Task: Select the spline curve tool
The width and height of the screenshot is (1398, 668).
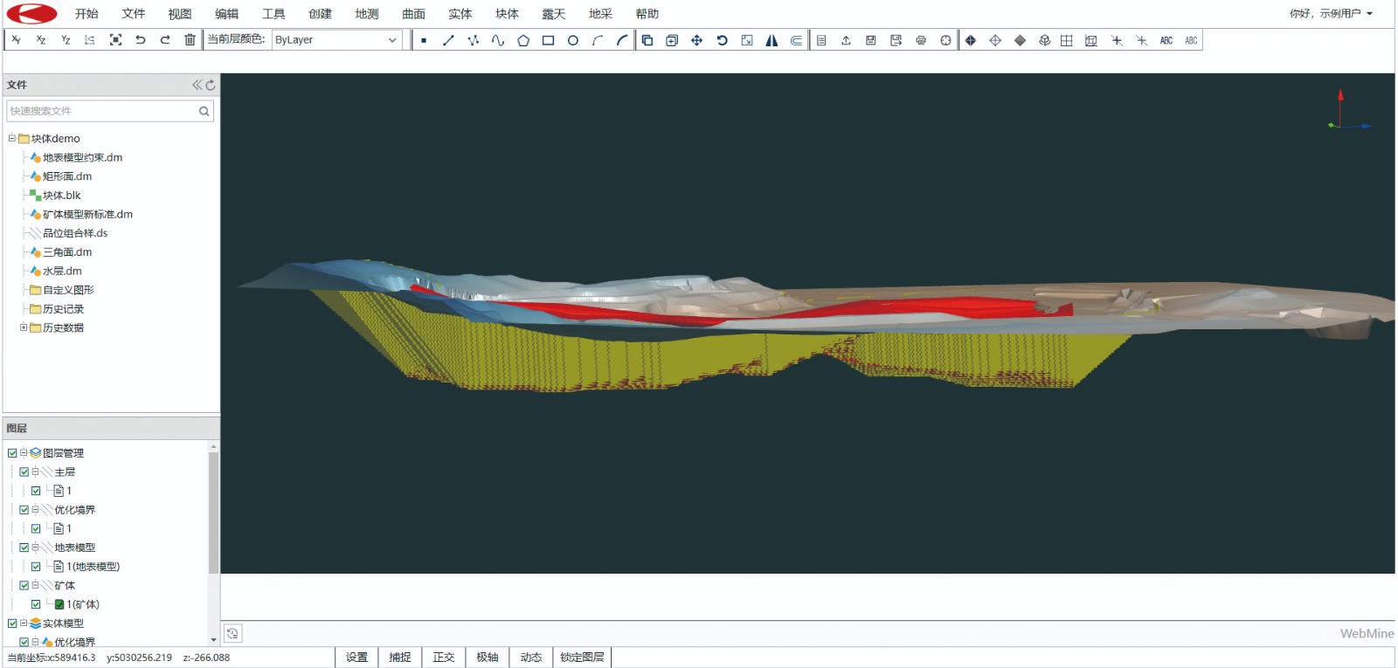Action: [498, 40]
